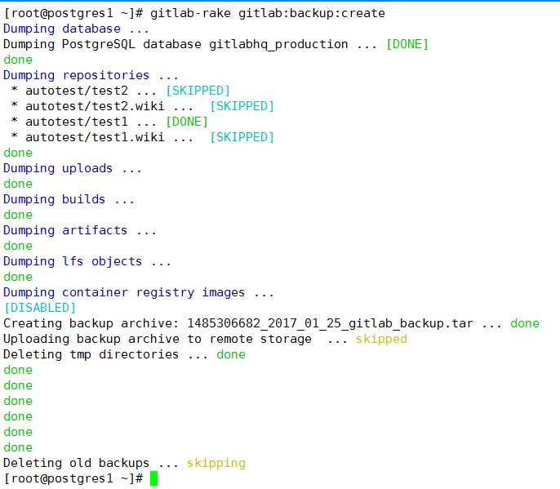
Task: Click [SKIPPED] status beside autotest/test2.wiki
Action: click(x=242, y=106)
